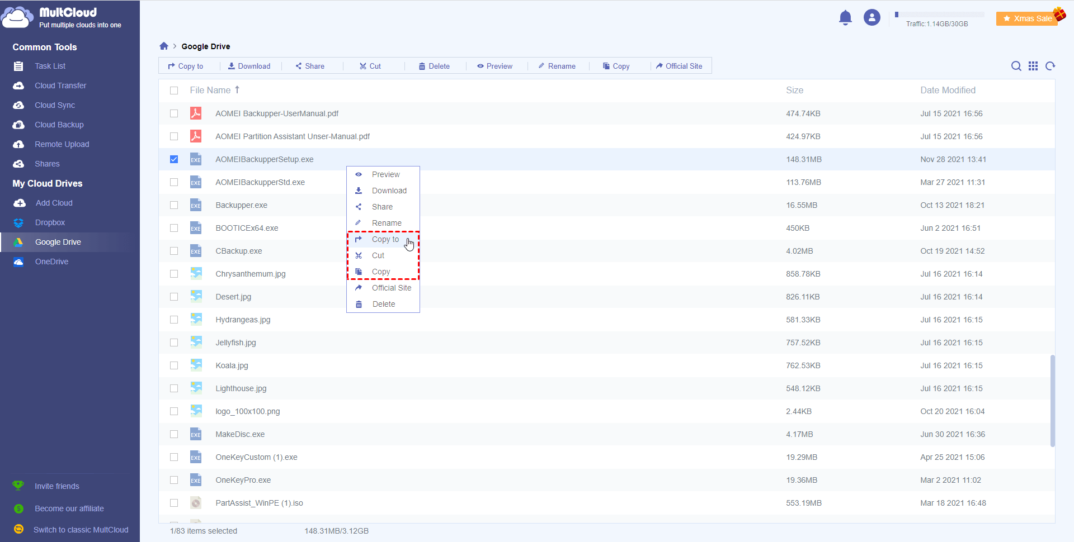Click EXE icon of Backupper.exe
Viewport: 1074px width, 542px height.
point(196,205)
